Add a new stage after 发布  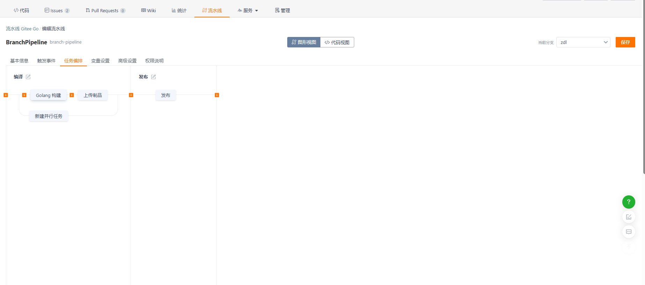[217, 95]
